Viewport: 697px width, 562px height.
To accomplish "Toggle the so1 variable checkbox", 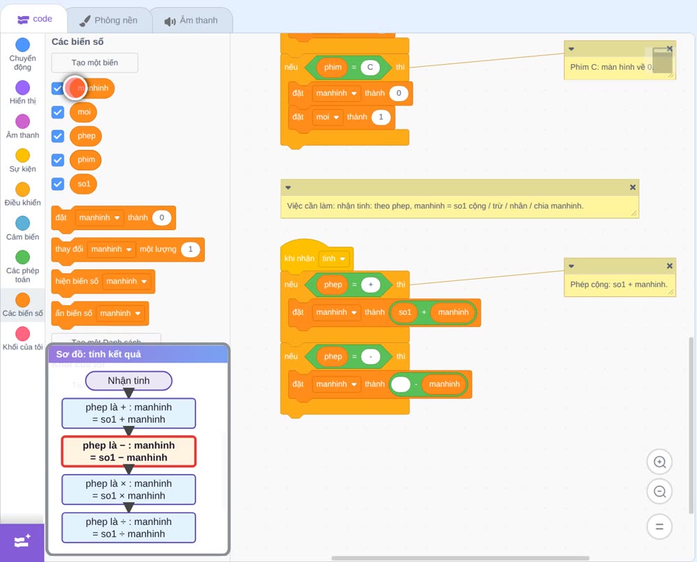I will [58, 184].
